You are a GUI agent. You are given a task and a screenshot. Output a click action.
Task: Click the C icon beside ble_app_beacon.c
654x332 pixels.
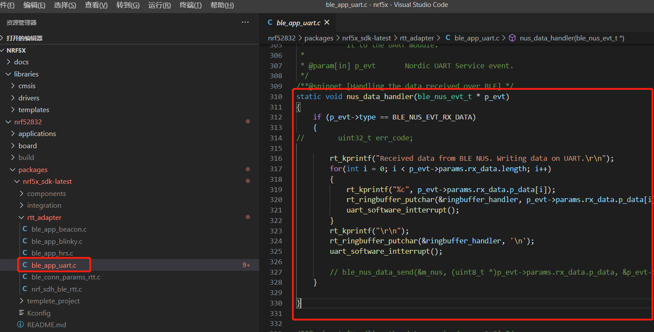(x=25, y=229)
